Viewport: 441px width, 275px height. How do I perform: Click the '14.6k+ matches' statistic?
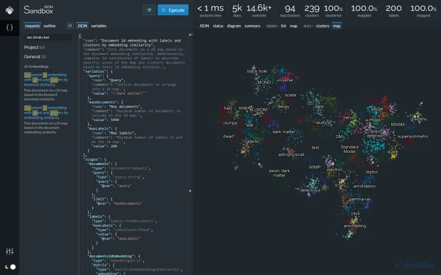tap(259, 10)
